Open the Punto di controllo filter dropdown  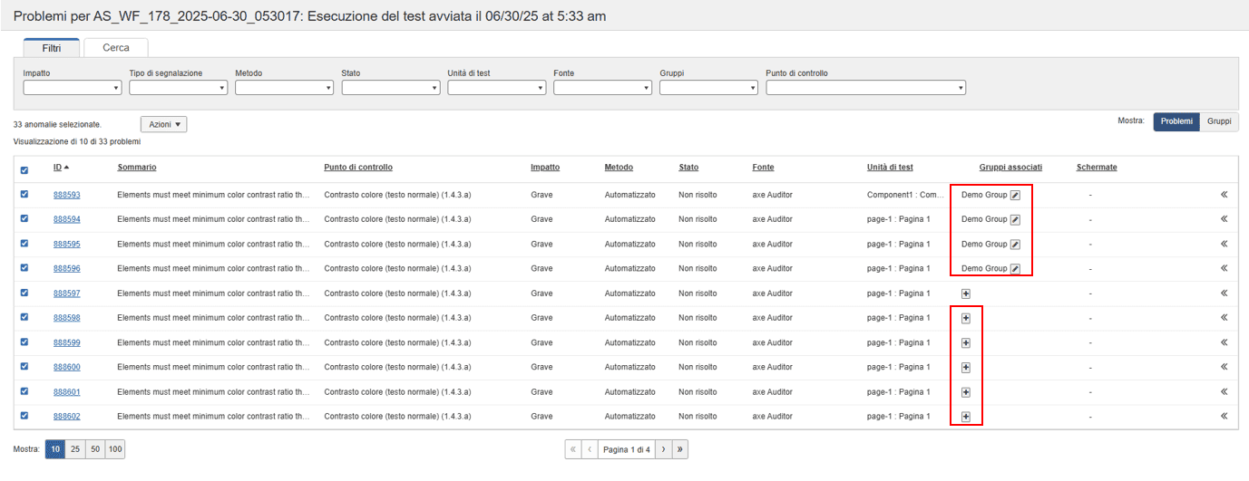(865, 88)
